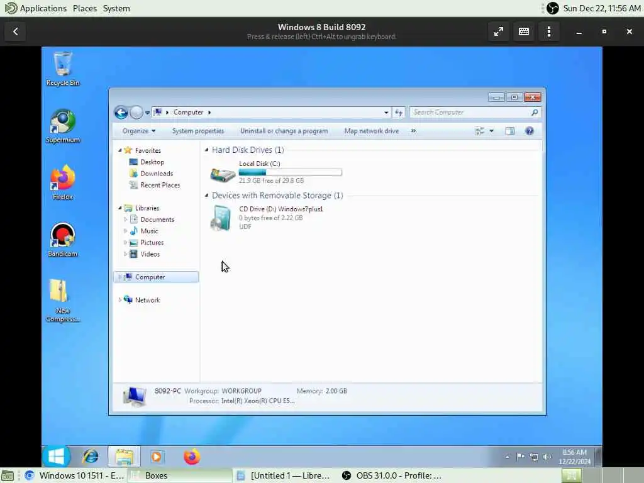This screenshot has width=644, height=483.
Task: Click the Windows taskbar clock
Action: point(574,457)
